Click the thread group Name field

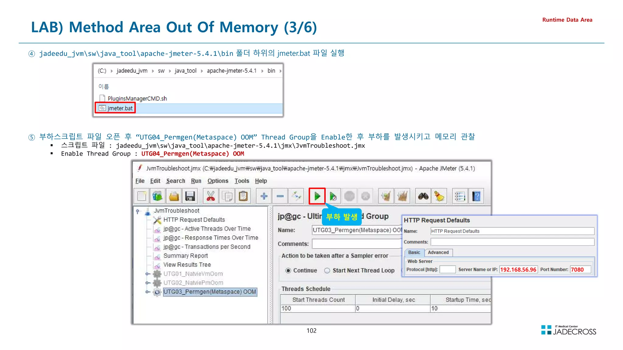point(357,230)
